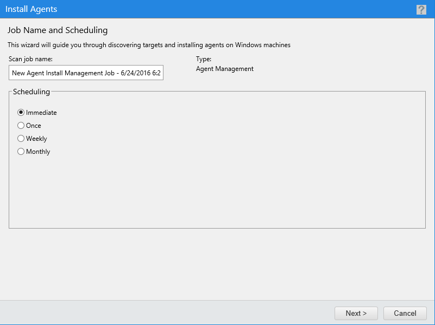This screenshot has height=325, width=435.
Task: Click the 'Once' label text
Action: point(34,126)
